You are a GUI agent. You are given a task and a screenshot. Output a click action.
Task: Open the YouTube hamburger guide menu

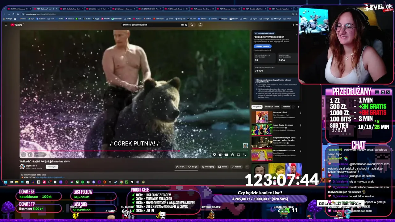tap(6, 25)
